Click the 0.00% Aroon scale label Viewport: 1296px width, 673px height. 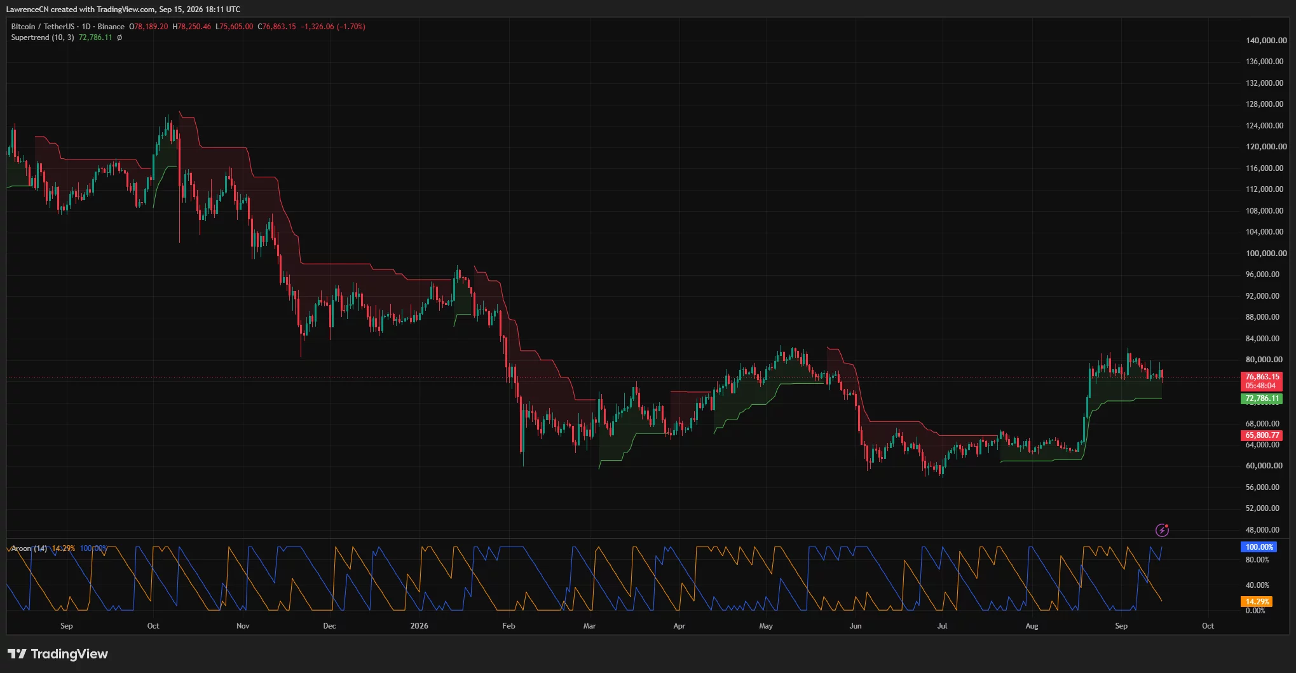click(x=1255, y=611)
